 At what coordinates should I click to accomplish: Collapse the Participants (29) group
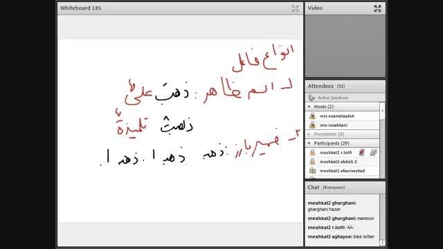point(309,143)
